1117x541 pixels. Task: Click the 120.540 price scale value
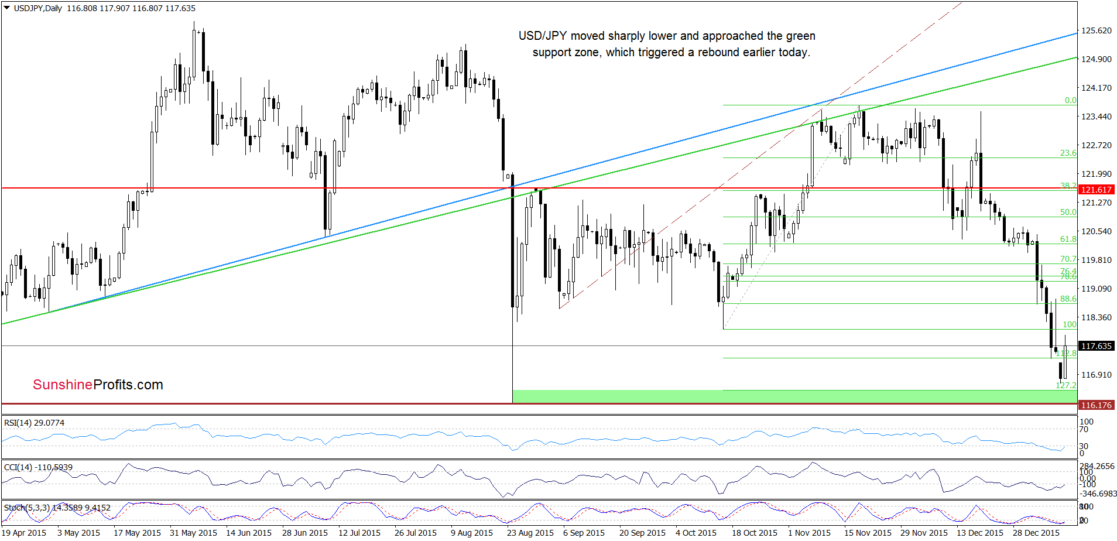[x=1097, y=231]
